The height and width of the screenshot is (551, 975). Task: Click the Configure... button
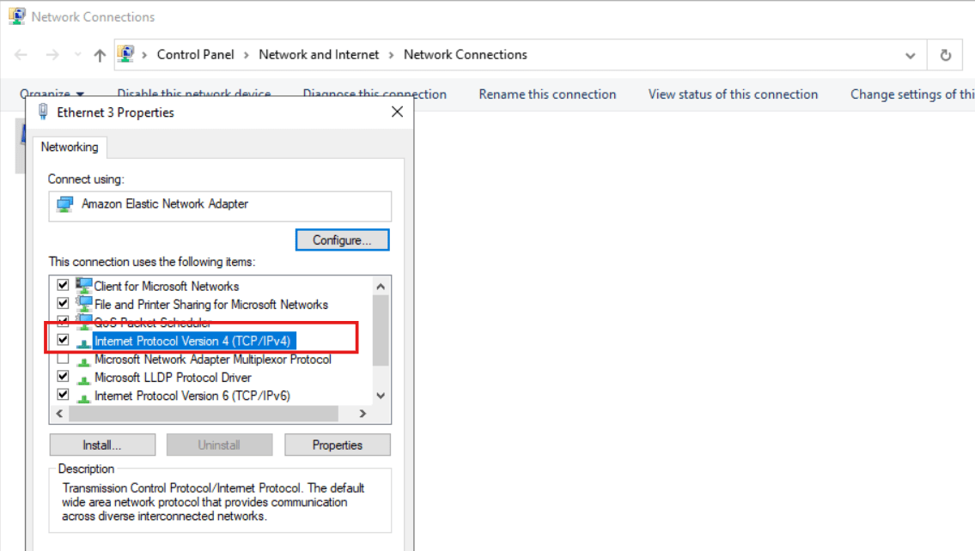click(x=342, y=240)
